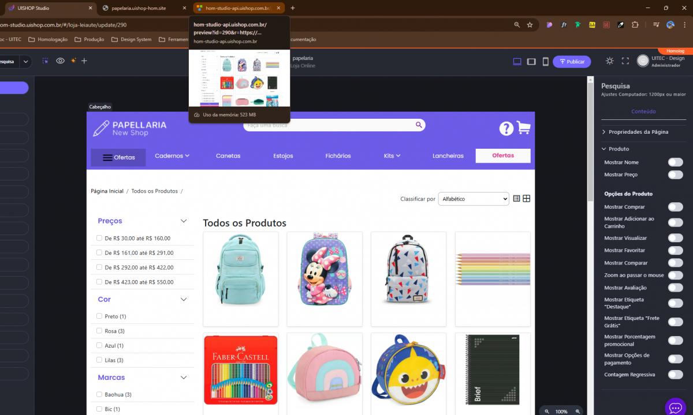Click the shopping cart icon in the store header

[x=523, y=128]
